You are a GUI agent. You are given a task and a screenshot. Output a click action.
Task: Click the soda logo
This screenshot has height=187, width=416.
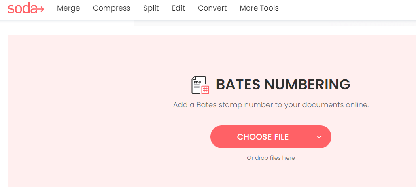[x=26, y=8]
